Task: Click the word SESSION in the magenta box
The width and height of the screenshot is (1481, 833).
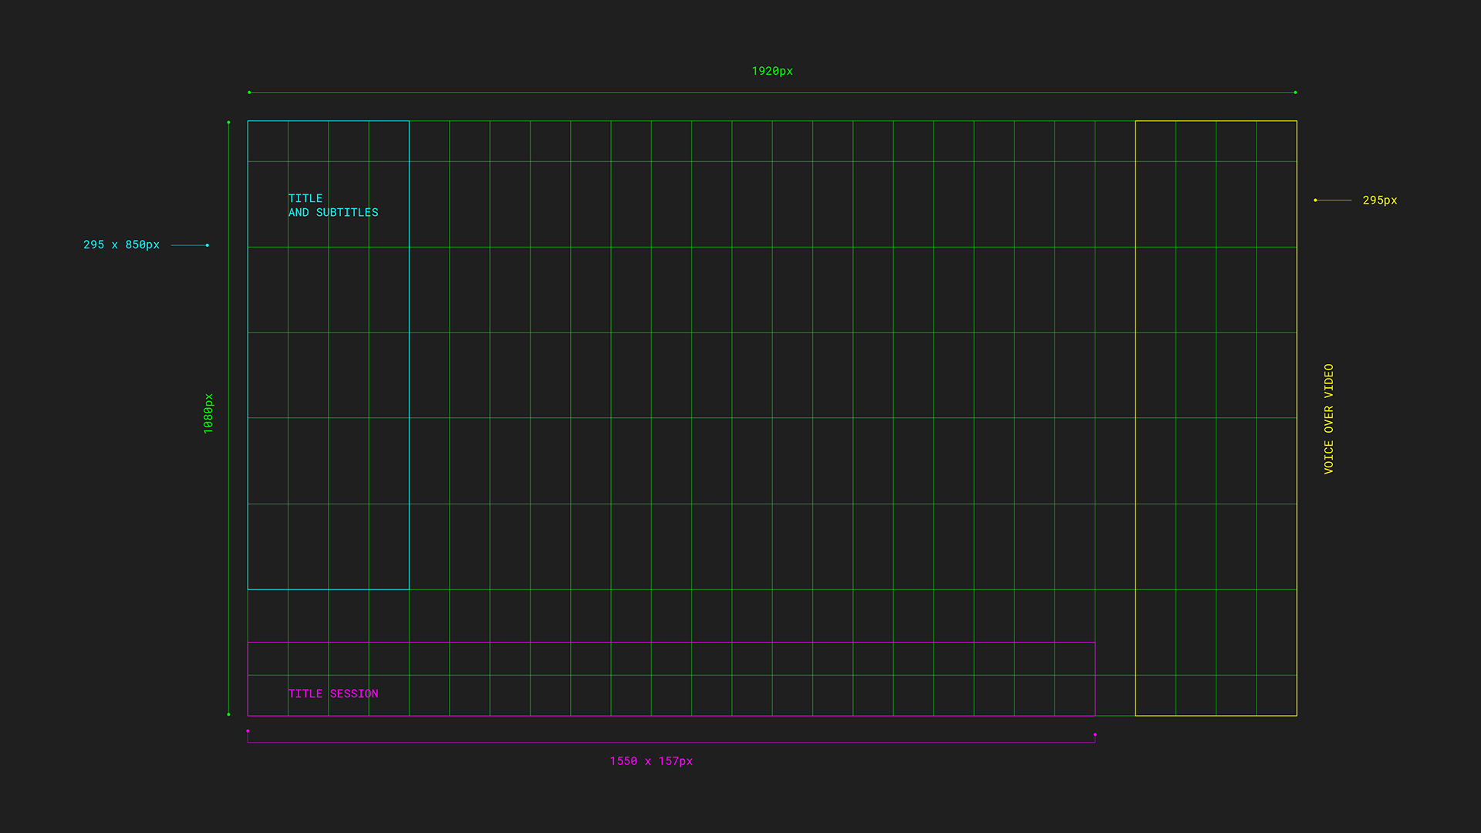Action: 354,693
